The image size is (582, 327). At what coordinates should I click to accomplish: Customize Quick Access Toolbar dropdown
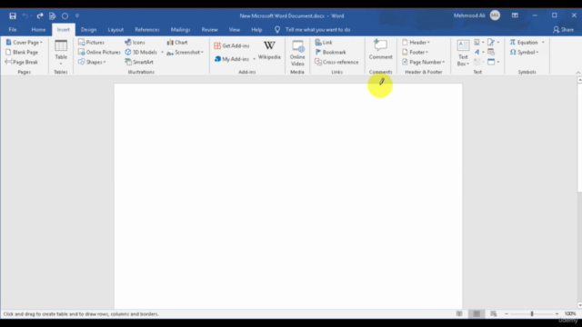click(x=77, y=16)
